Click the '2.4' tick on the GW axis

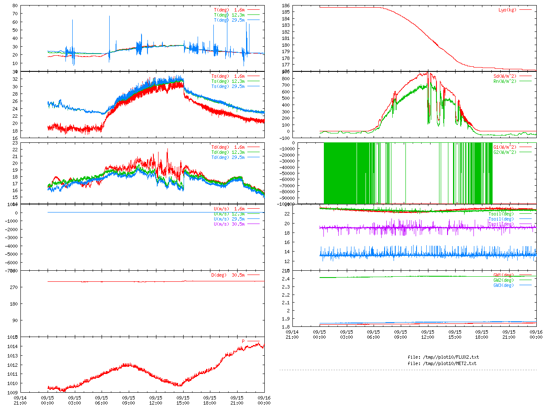pyautogui.click(x=286, y=279)
